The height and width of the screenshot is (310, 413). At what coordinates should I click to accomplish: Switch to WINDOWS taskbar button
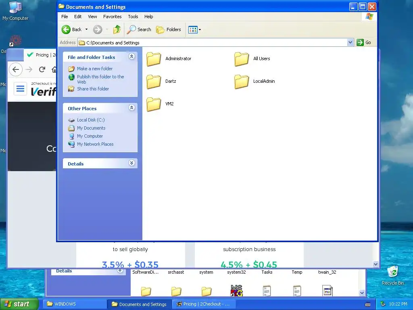pos(75,304)
